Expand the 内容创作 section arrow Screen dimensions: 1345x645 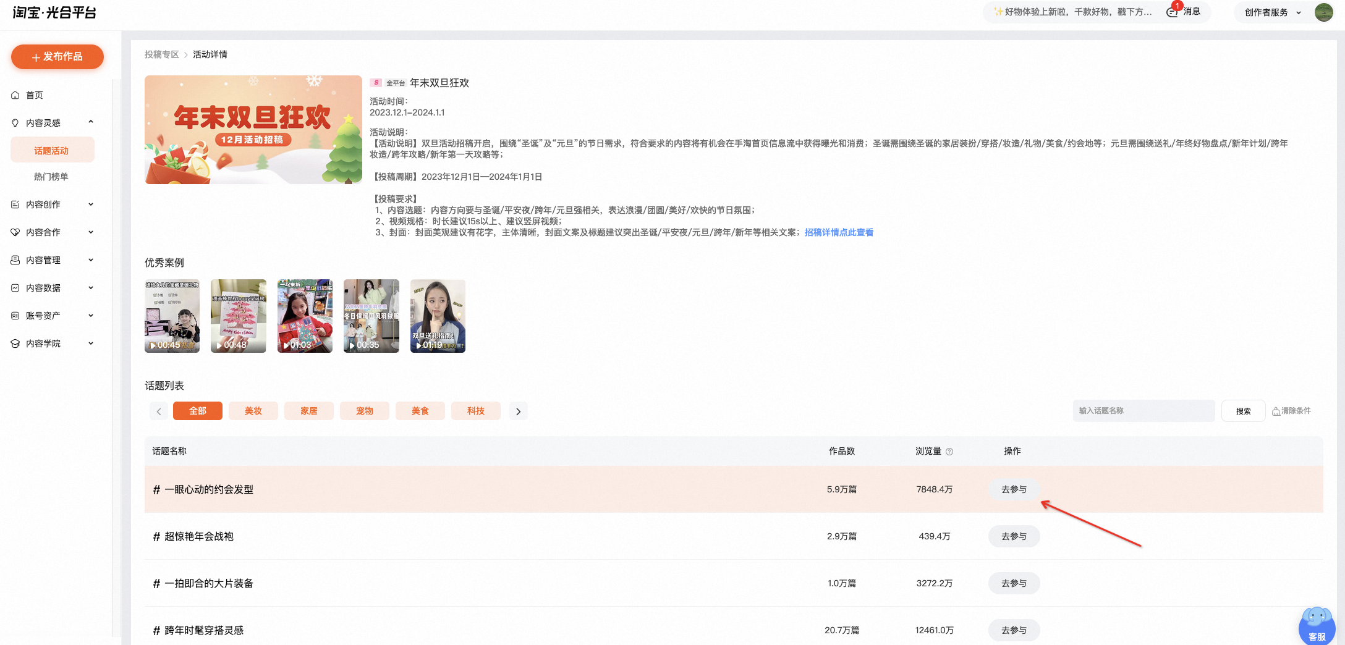[x=91, y=204]
